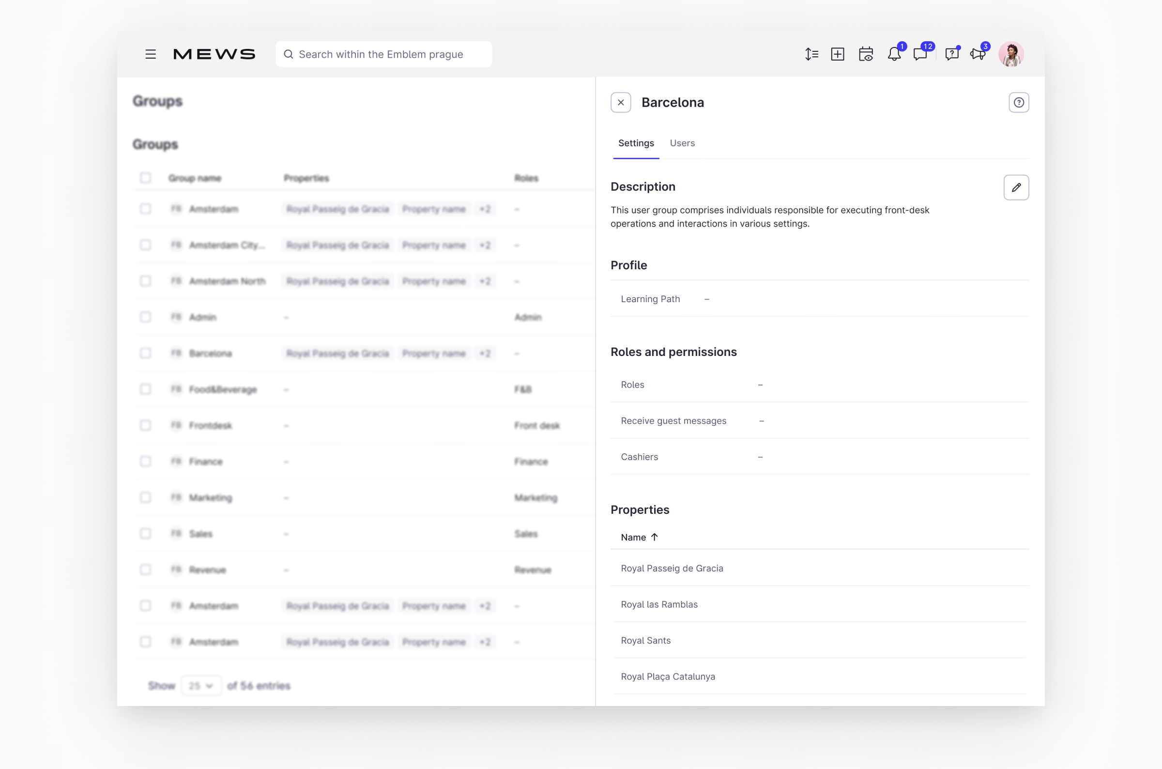Open notifications bell icon
Viewport: 1162px width, 769px height.
point(894,54)
